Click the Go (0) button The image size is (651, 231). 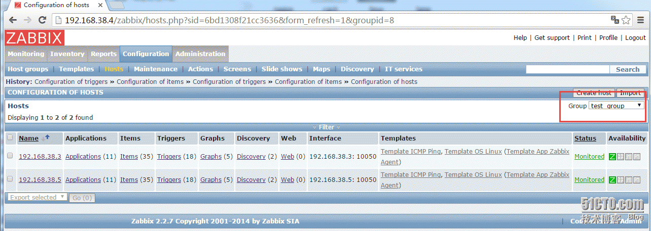pyautogui.click(x=82, y=198)
